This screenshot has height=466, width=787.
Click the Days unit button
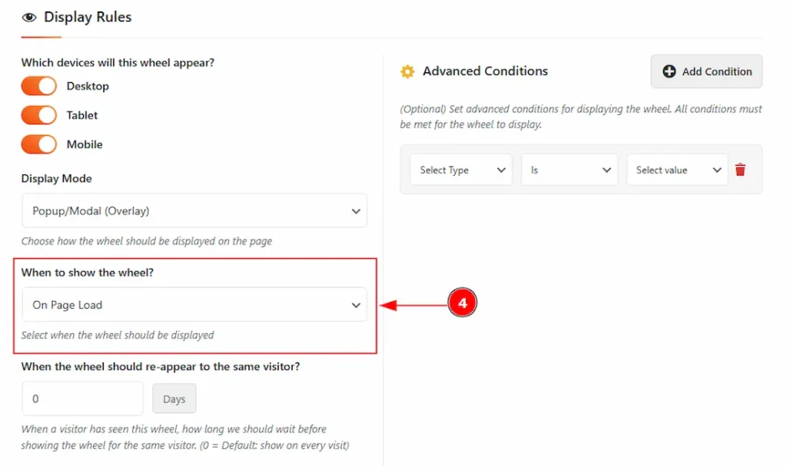[x=174, y=399]
